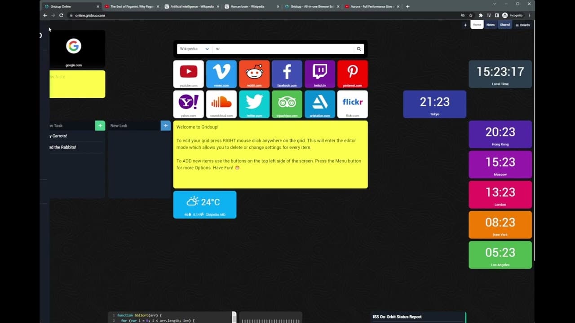This screenshot has height=323, width=575.
Task: Select the Rabbits task item
Action: coord(77,147)
